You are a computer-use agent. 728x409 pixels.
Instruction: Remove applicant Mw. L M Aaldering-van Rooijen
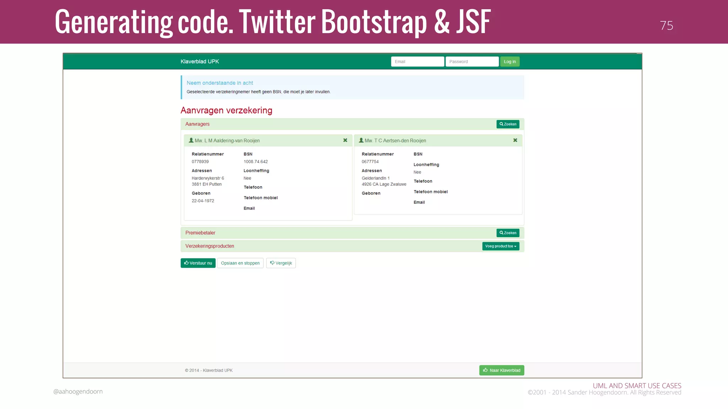click(345, 140)
